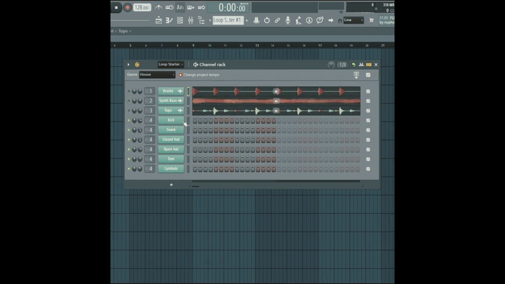This screenshot has height=284, width=505.
Task: Mute the Closed hat channel LED
Action: point(129,140)
